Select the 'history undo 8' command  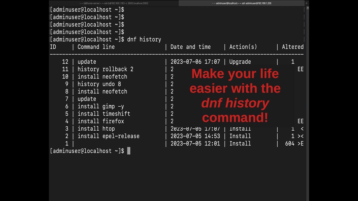99,84
